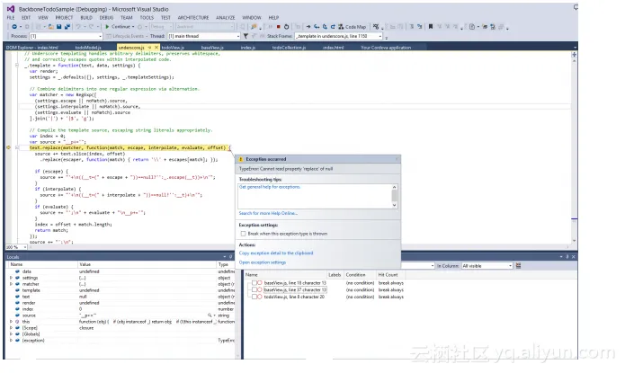Expand the settings variable in Locals
The height and width of the screenshot is (373, 625).
(x=12, y=278)
